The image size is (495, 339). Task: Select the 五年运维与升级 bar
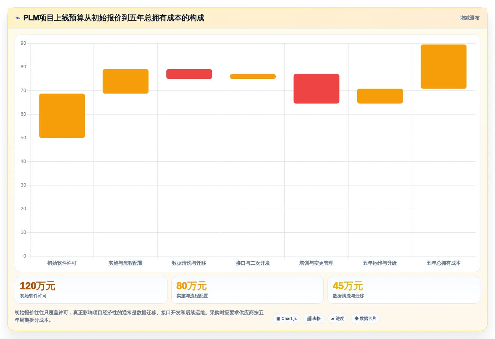coord(380,96)
